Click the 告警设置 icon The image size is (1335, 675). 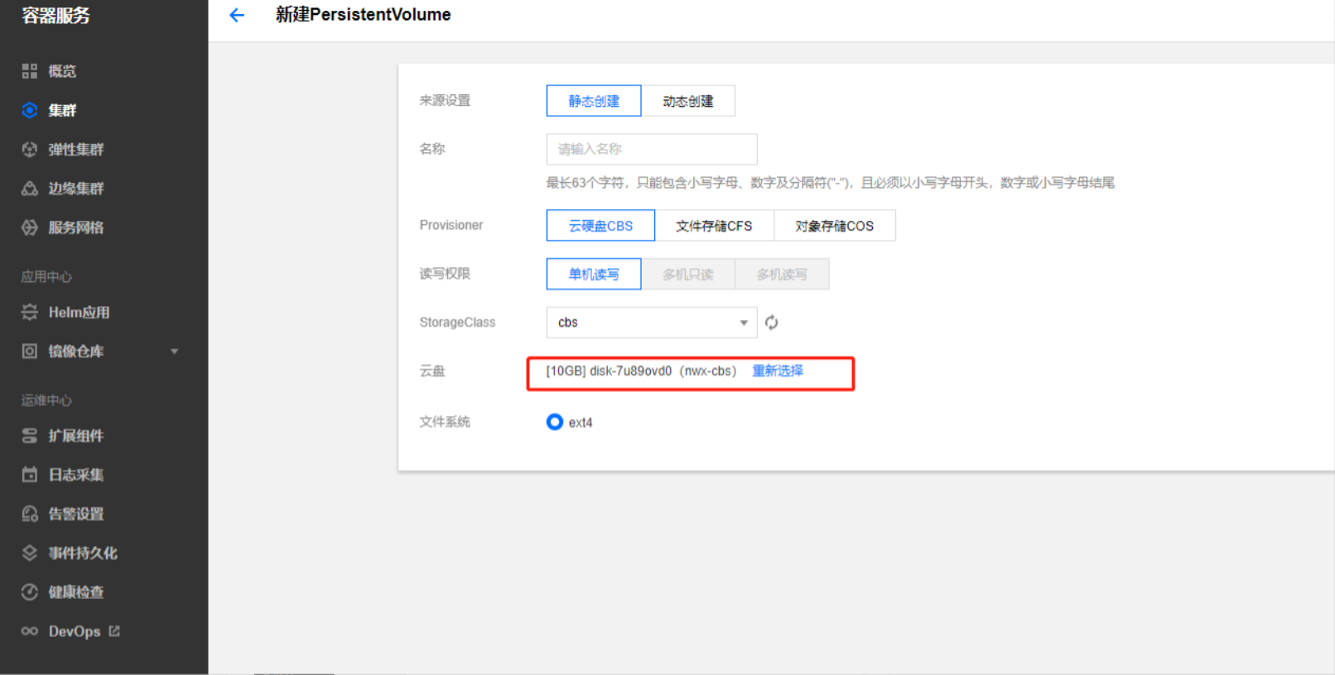pyautogui.click(x=30, y=514)
